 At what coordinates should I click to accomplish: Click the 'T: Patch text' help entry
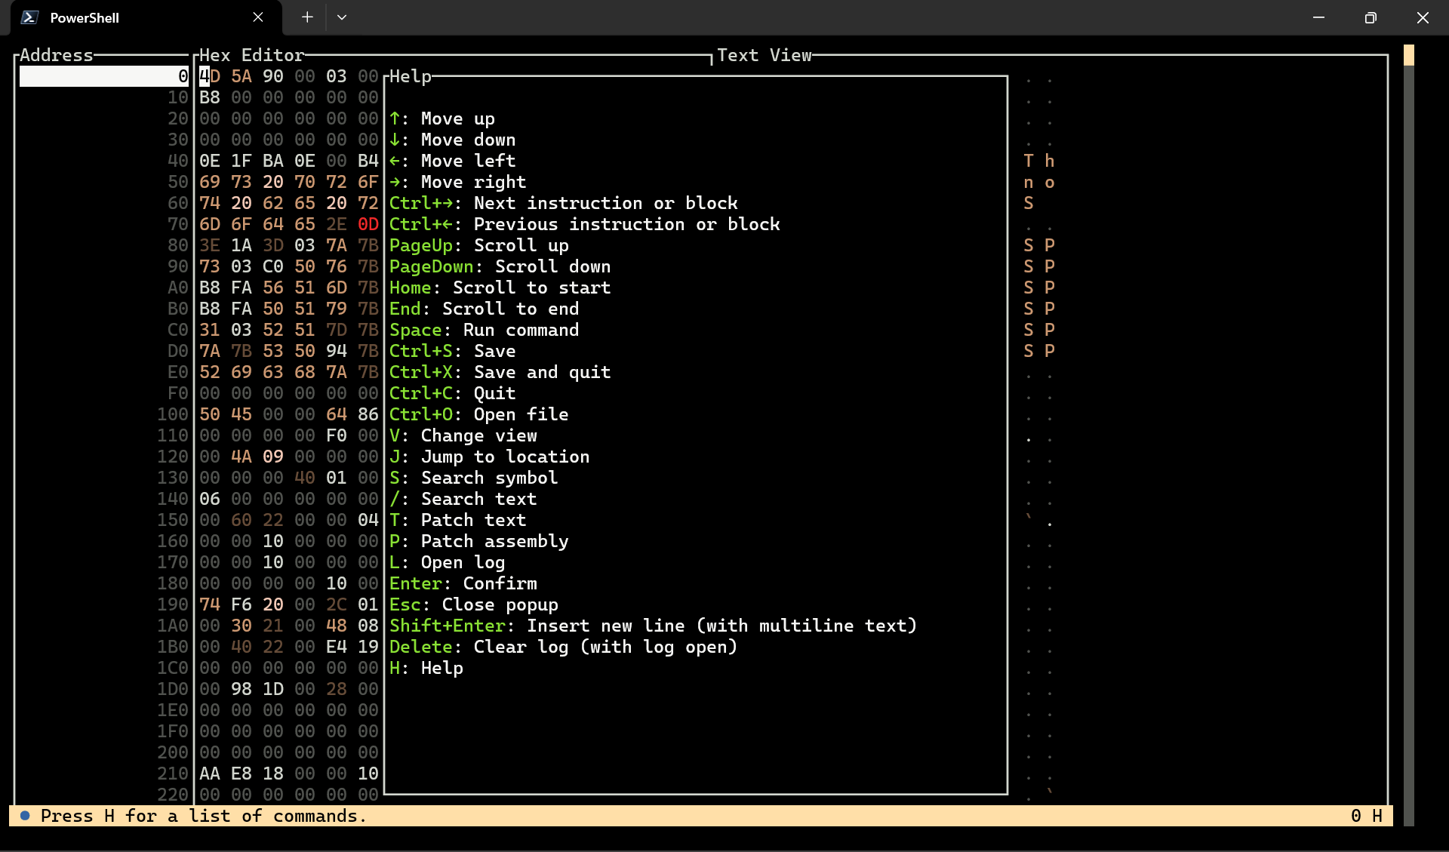pyautogui.click(x=457, y=520)
